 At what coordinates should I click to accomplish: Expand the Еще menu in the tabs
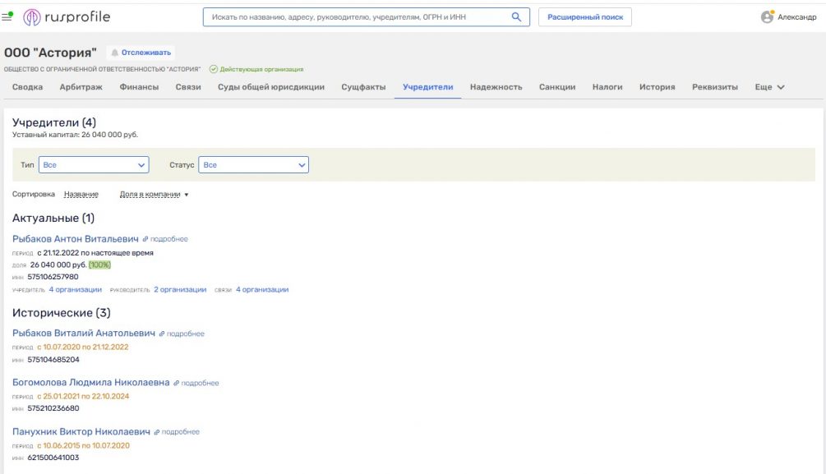769,87
